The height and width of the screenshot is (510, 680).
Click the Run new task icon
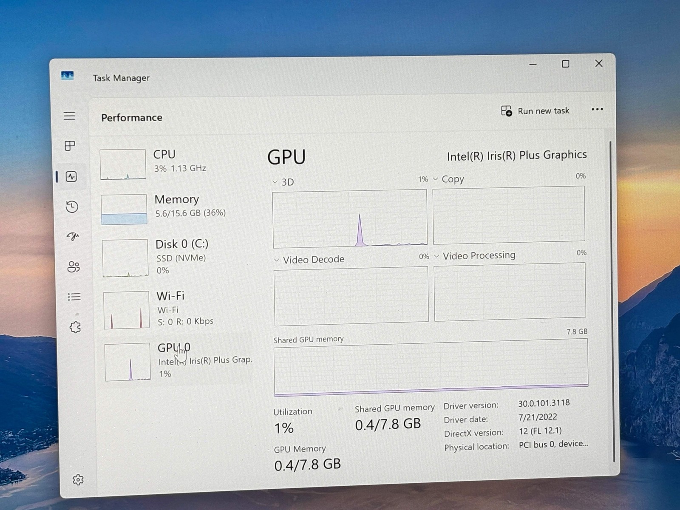(x=506, y=111)
